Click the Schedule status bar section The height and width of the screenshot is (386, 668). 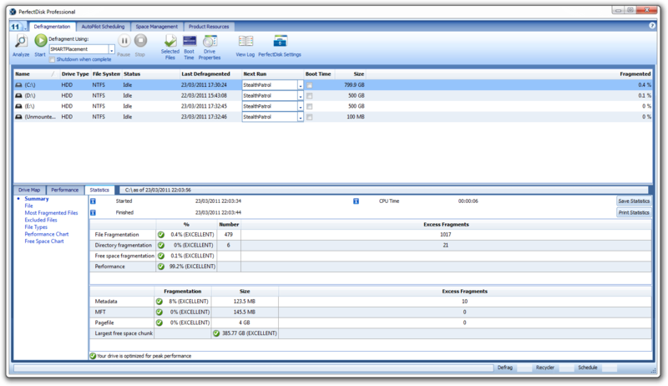pos(588,368)
